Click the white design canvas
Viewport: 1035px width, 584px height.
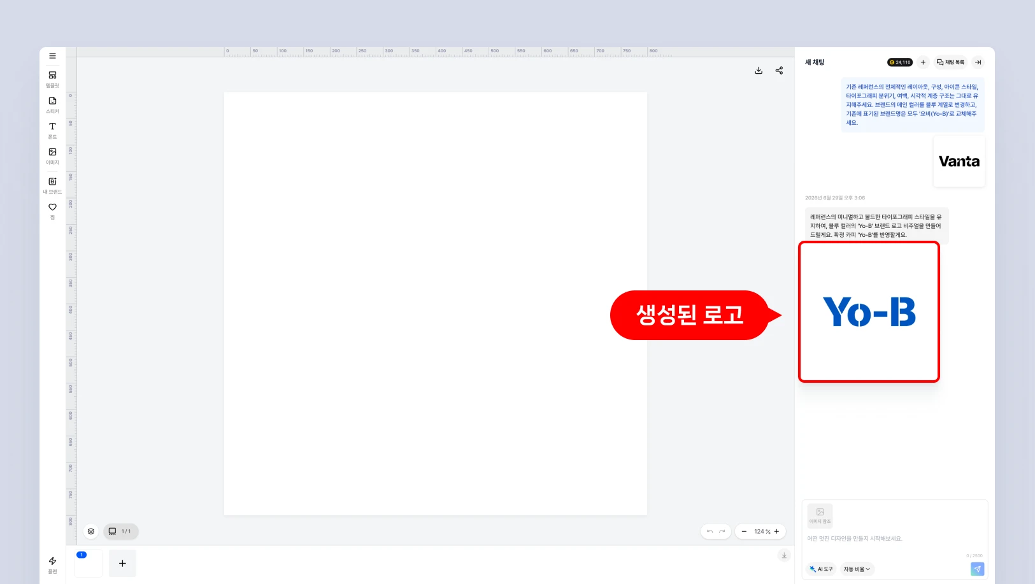[435, 304]
